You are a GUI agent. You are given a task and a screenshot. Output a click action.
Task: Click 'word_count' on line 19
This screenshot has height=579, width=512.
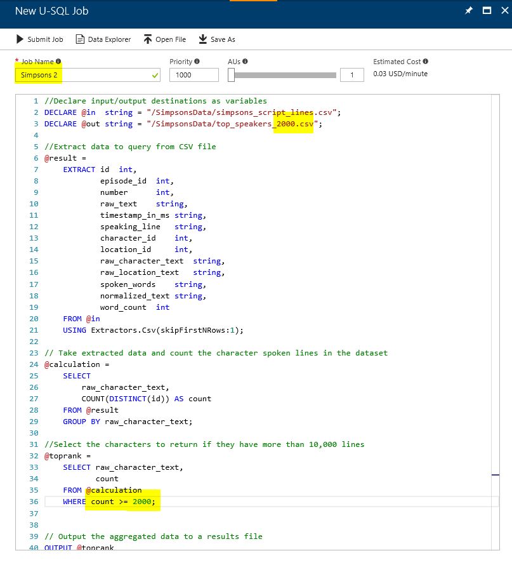[x=123, y=307]
